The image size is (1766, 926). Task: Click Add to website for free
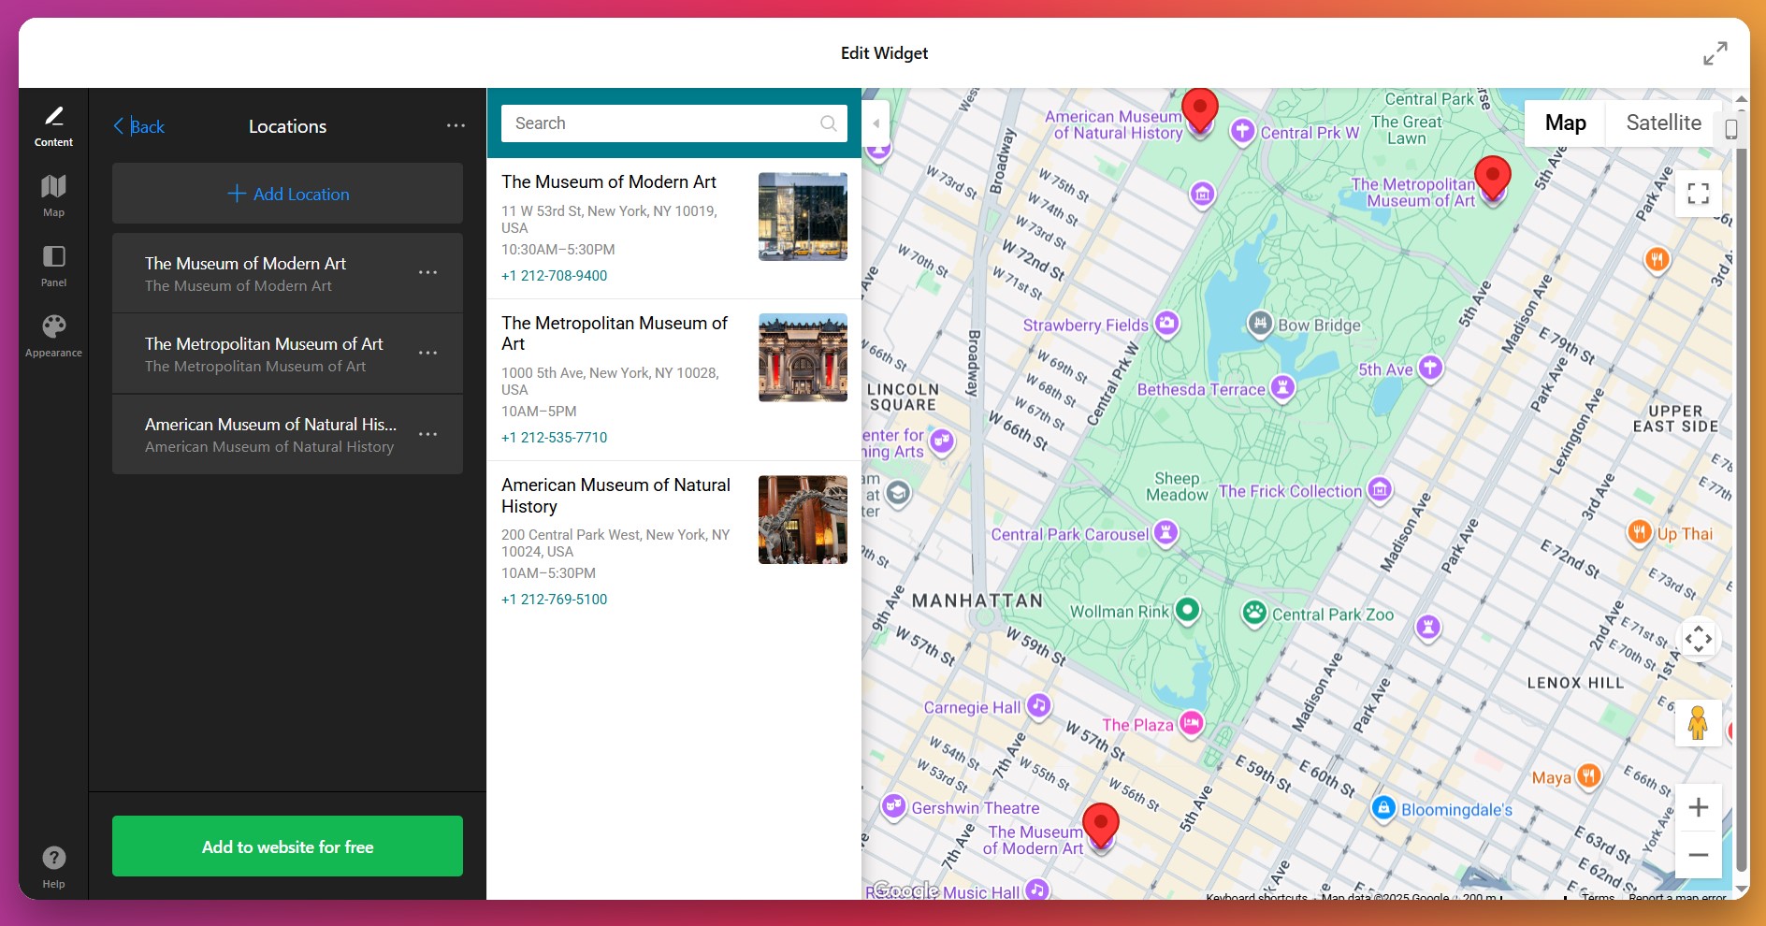coord(287,846)
